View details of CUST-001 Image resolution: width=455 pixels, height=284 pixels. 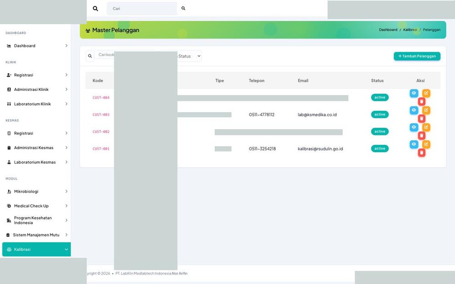tap(414, 144)
